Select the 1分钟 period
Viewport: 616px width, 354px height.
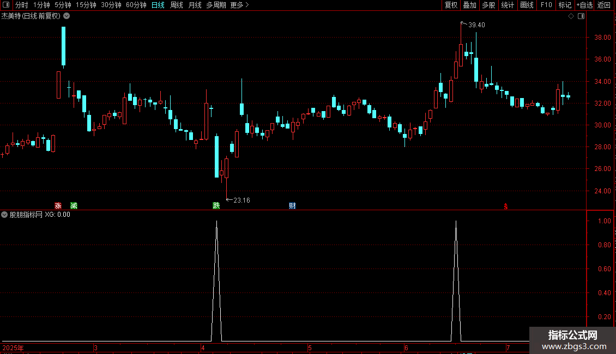41,5
